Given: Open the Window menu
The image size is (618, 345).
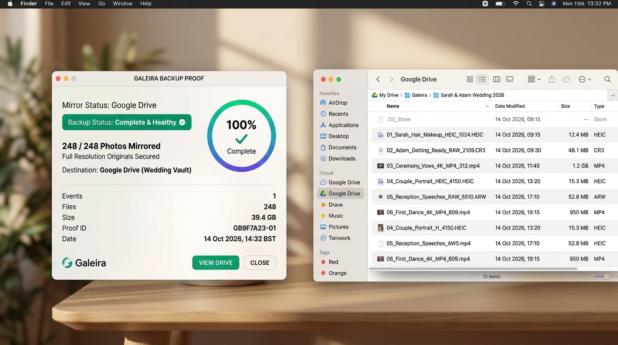Looking at the screenshot, I should [x=123, y=4].
